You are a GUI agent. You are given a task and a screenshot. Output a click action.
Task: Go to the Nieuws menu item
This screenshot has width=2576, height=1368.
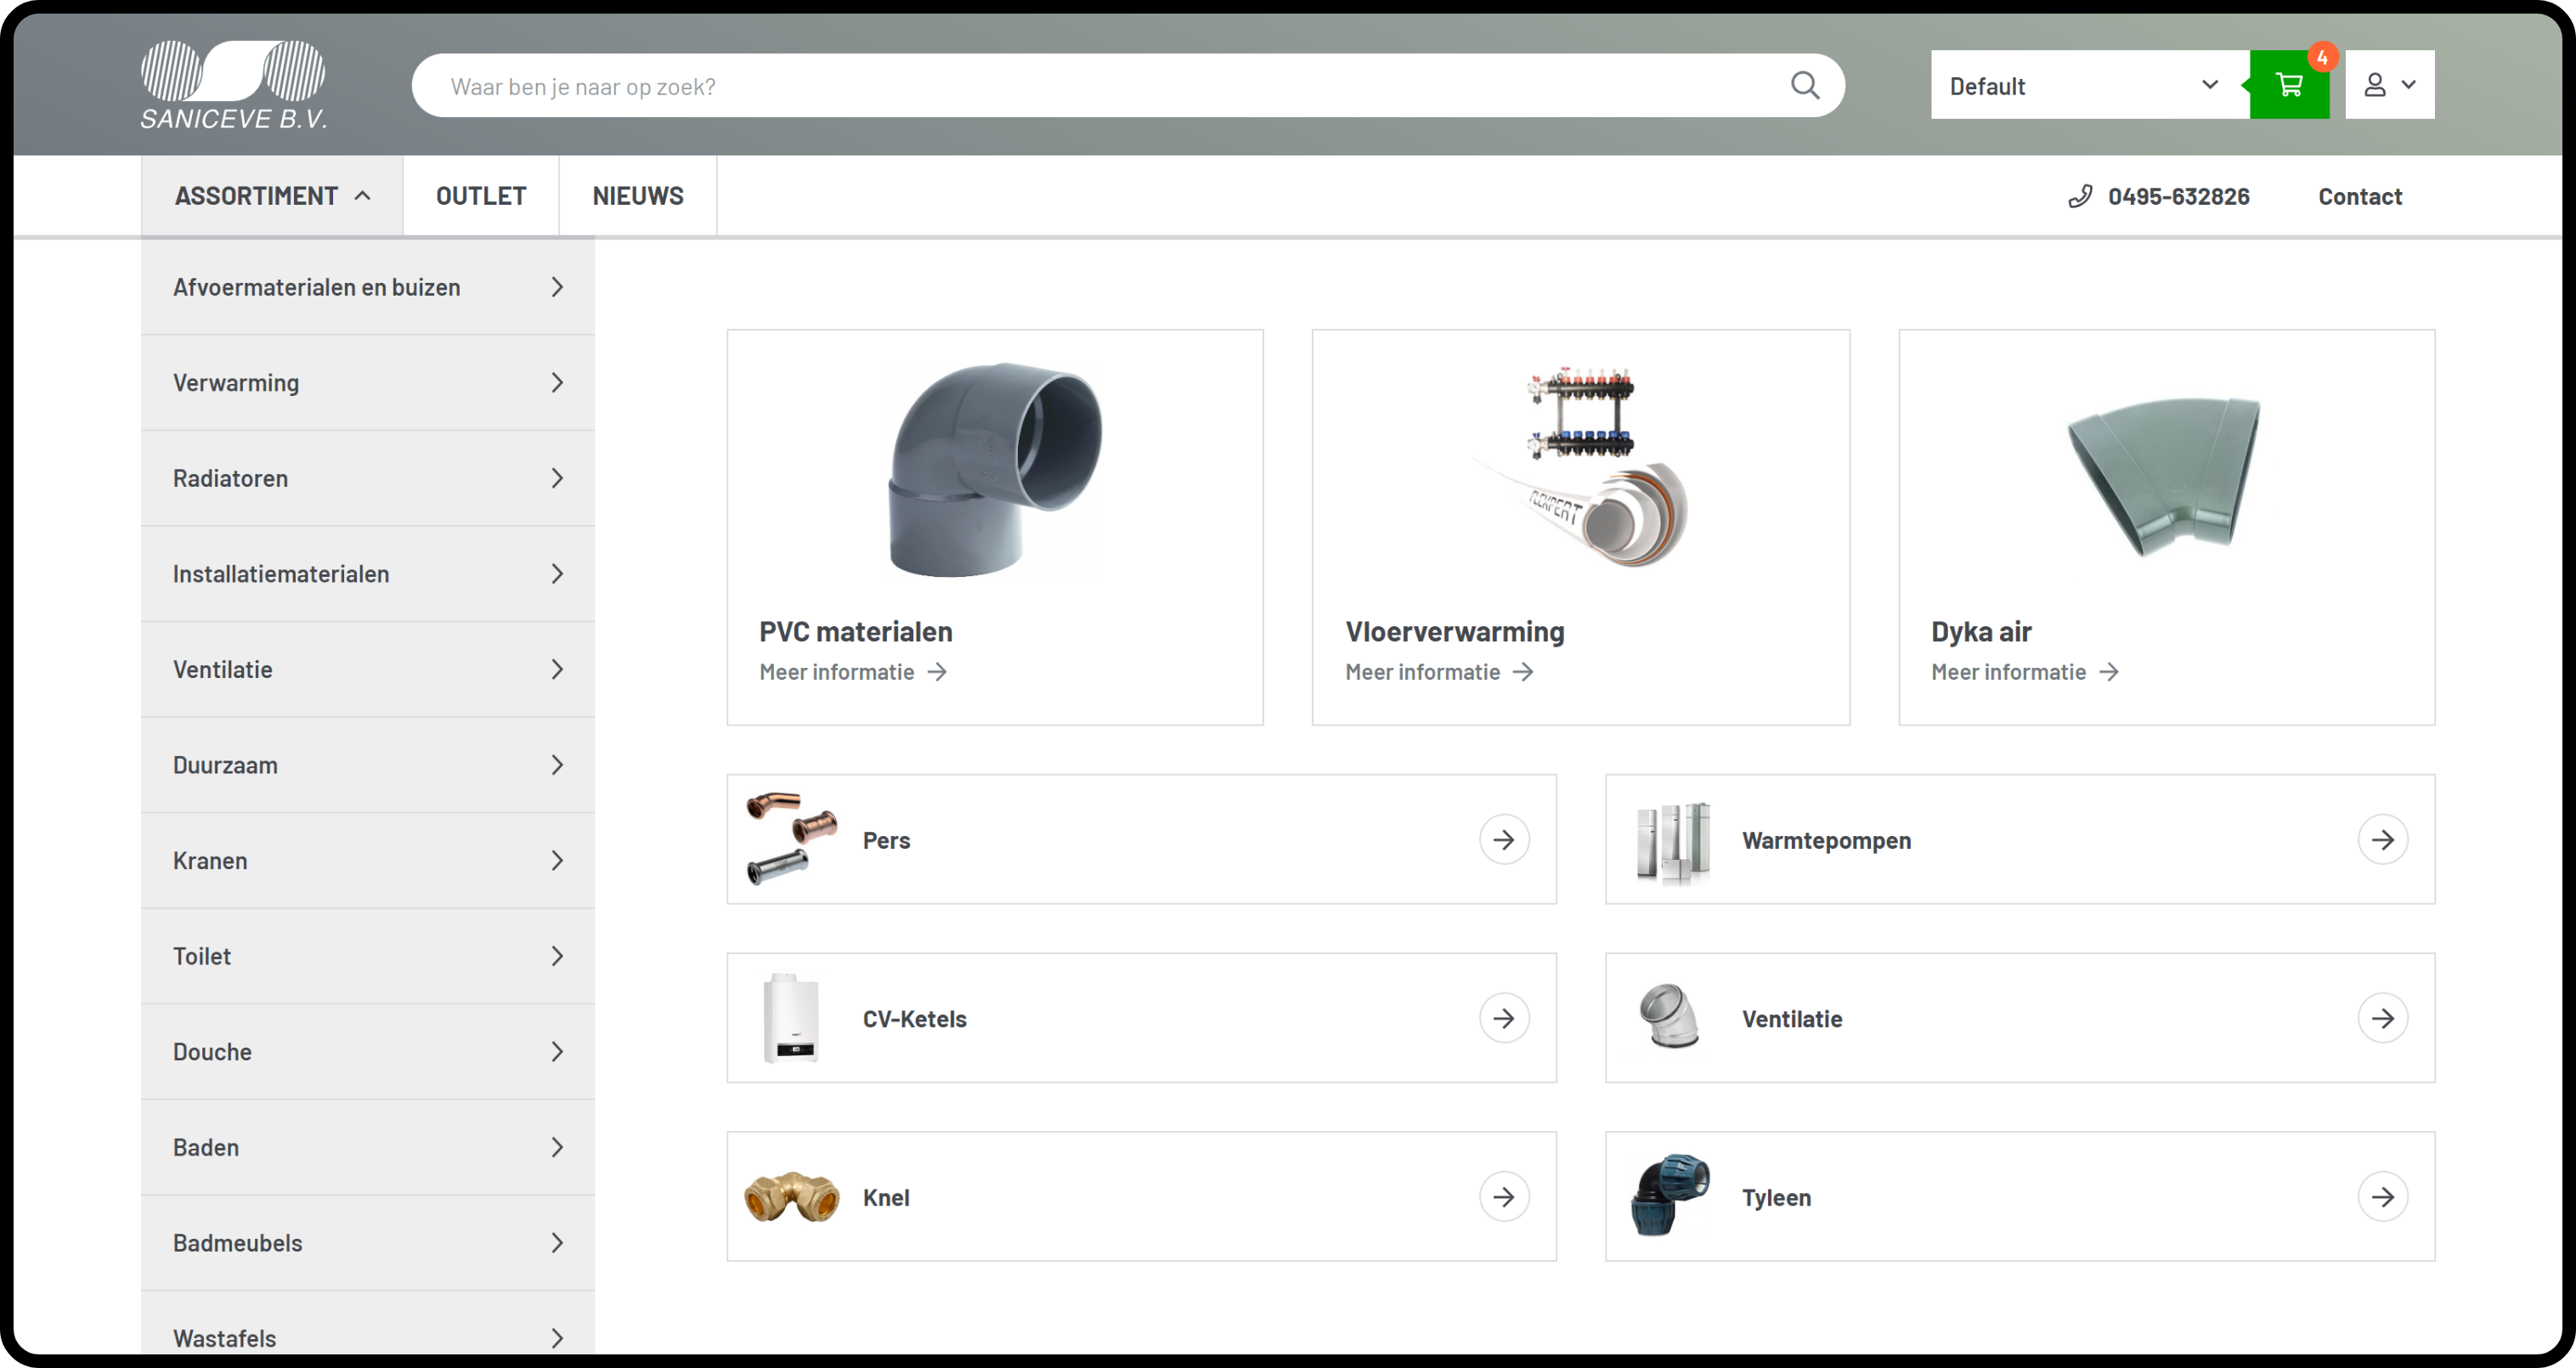tap(637, 196)
